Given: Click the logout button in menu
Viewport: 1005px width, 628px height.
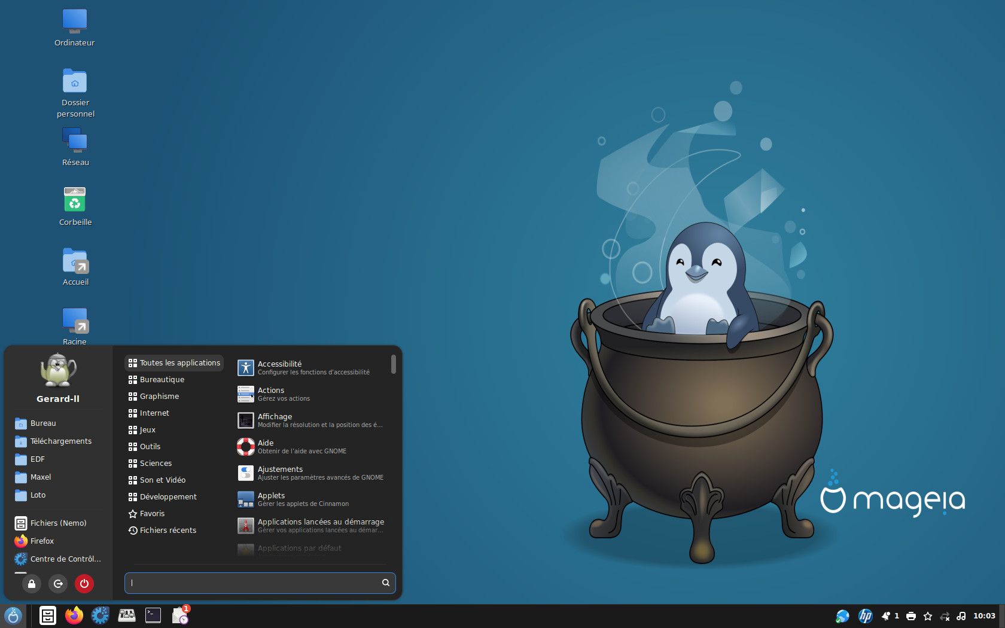Looking at the screenshot, I should point(58,584).
